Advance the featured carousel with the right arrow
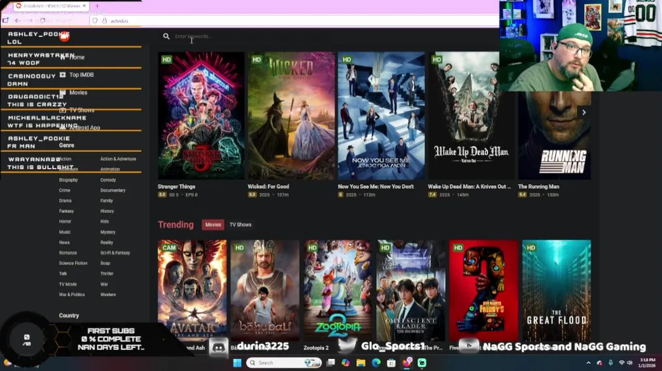 click(584, 112)
